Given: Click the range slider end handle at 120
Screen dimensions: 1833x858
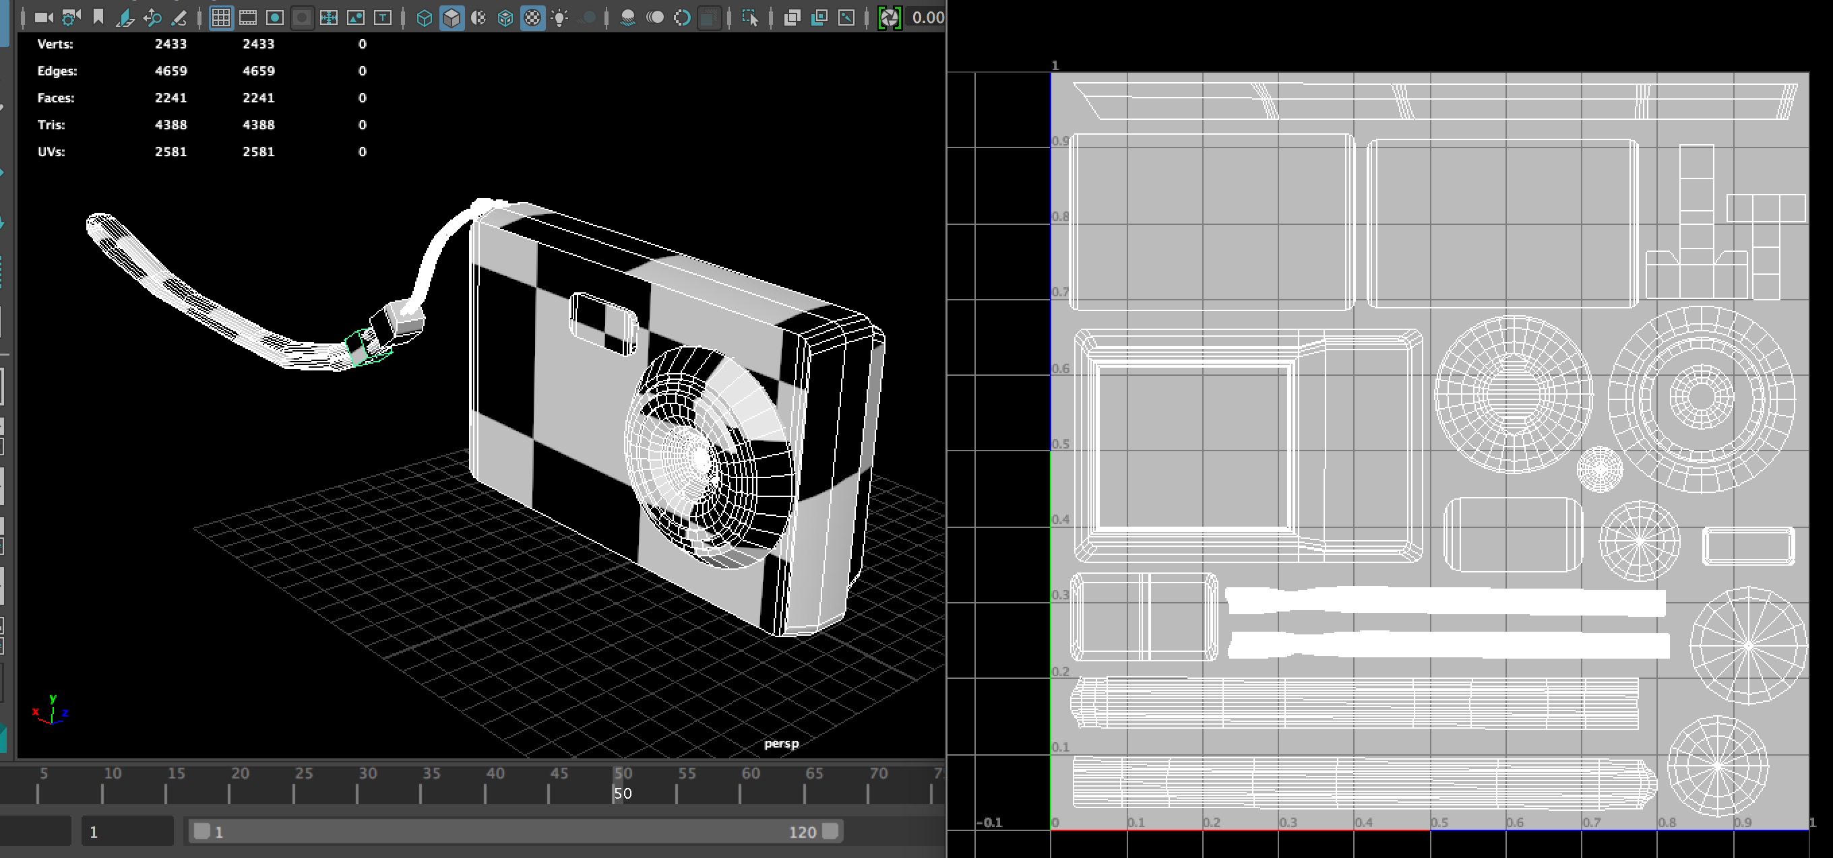Looking at the screenshot, I should coord(830,831).
